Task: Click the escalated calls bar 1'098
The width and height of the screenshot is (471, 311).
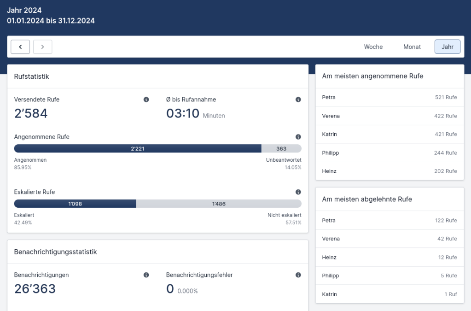Action: click(75, 204)
